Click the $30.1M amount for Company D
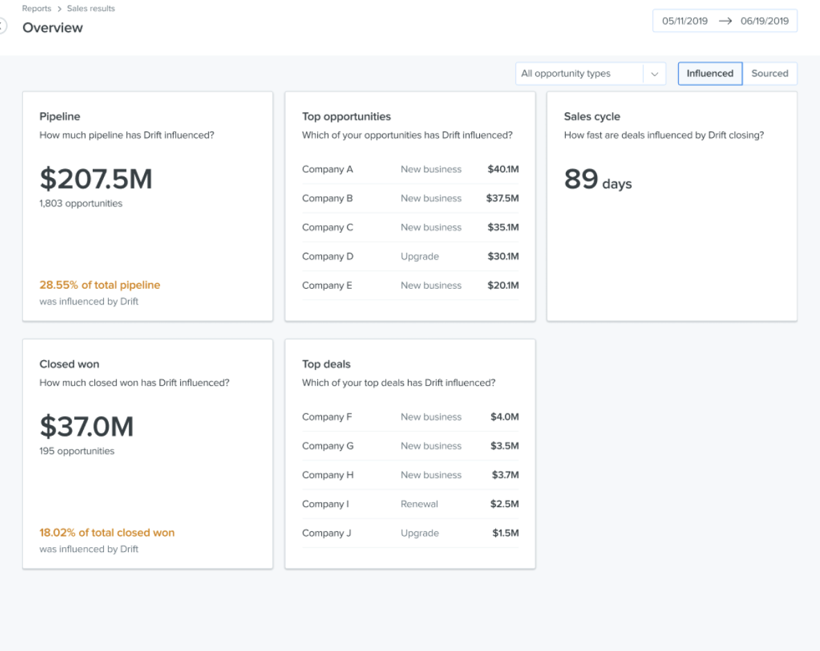820x651 pixels. pos(503,257)
